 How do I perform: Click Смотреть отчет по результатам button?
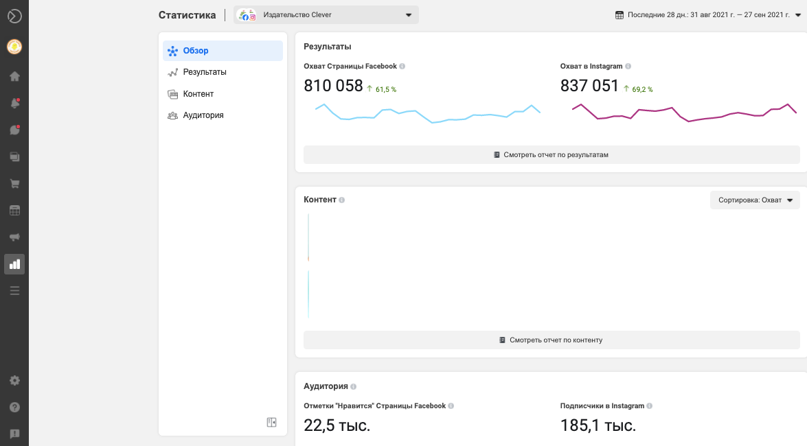click(551, 155)
